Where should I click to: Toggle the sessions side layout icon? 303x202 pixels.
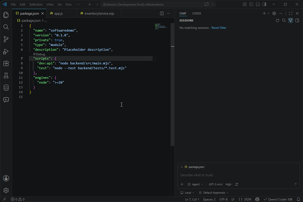coord(297,20)
